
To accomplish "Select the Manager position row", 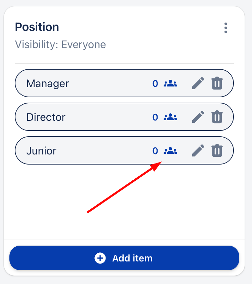I will coord(84,83).
